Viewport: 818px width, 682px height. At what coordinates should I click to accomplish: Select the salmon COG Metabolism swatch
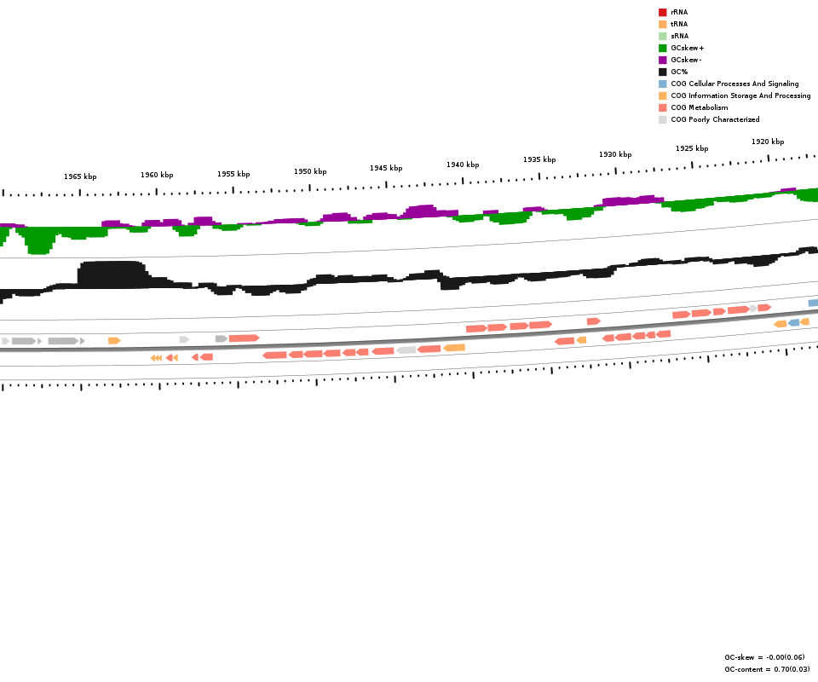click(x=663, y=107)
